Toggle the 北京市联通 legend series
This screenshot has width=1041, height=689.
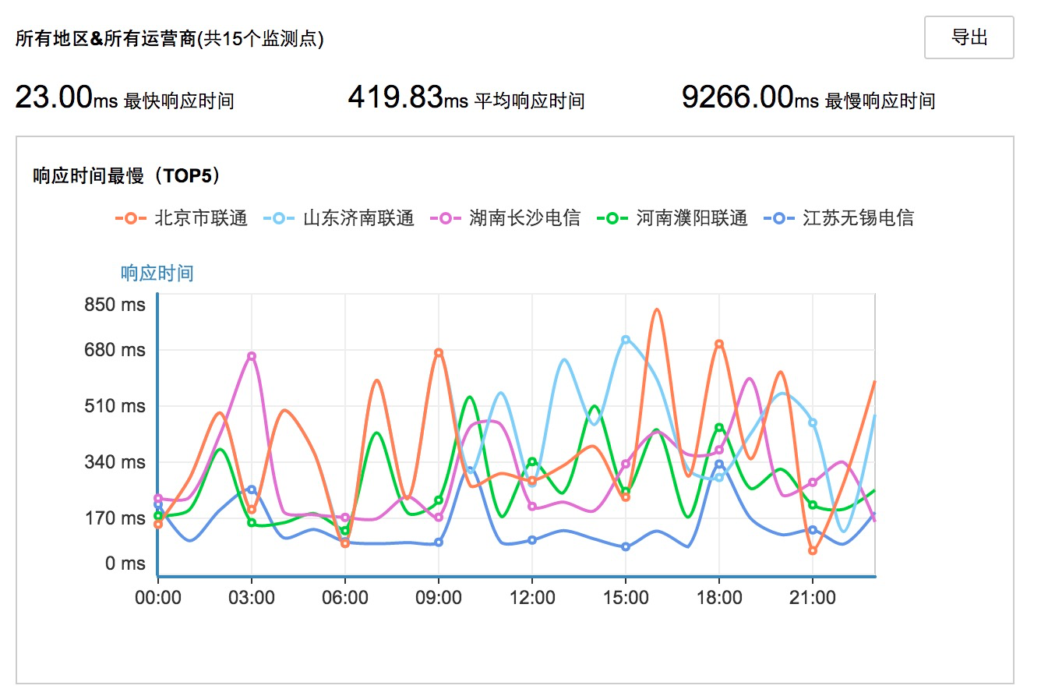pos(182,218)
